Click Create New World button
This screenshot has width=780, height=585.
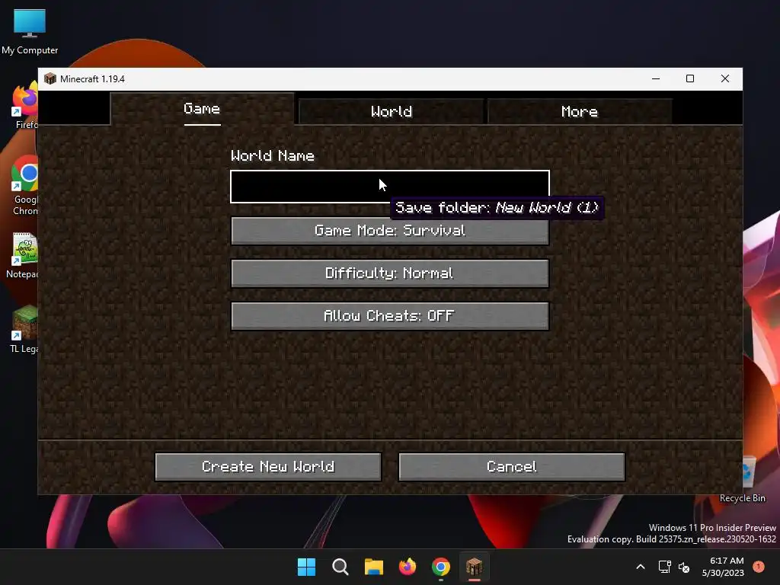coord(268,467)
